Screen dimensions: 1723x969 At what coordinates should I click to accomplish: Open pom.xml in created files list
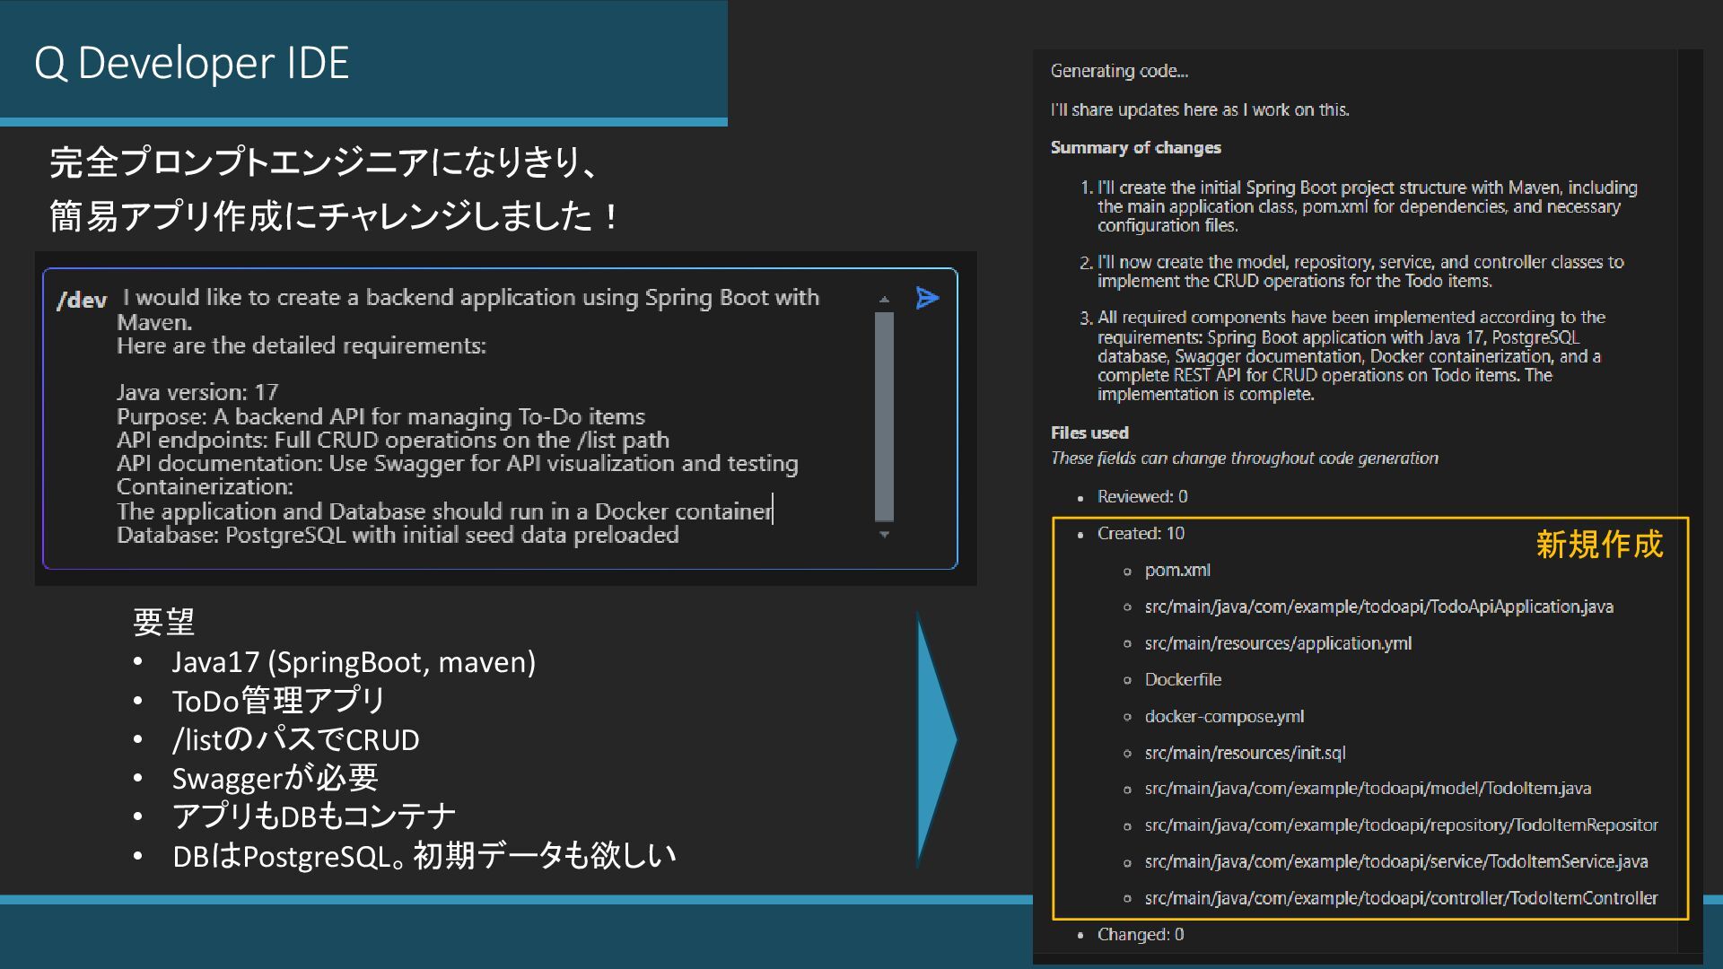pyautogui.click(x=1176, y=571)
